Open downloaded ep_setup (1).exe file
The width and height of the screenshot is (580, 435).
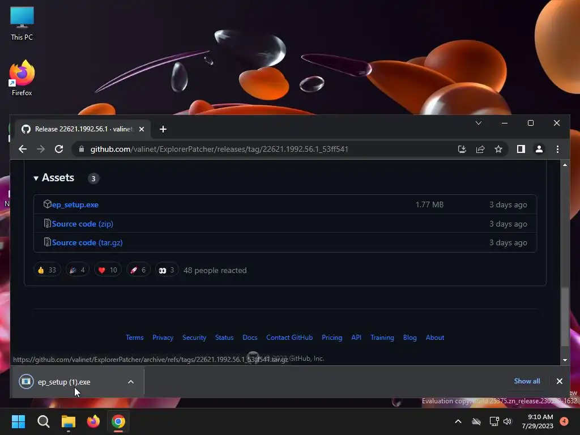[x=63, y=382]
